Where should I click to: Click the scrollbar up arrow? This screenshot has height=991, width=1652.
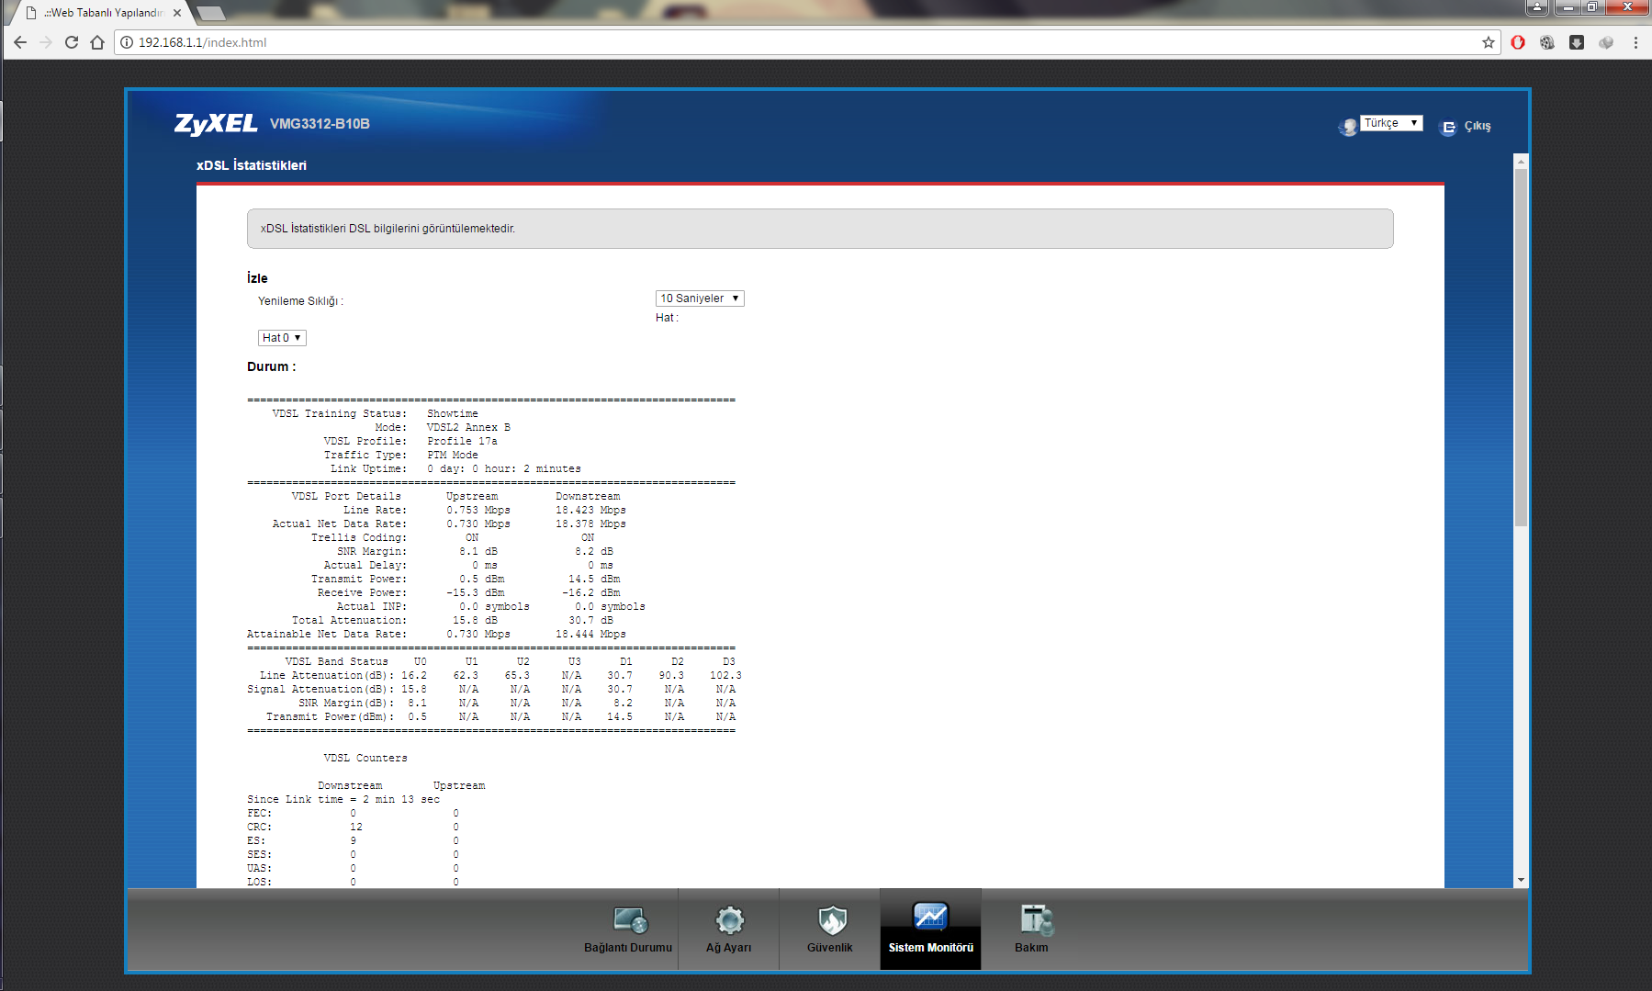(1521, 161)
